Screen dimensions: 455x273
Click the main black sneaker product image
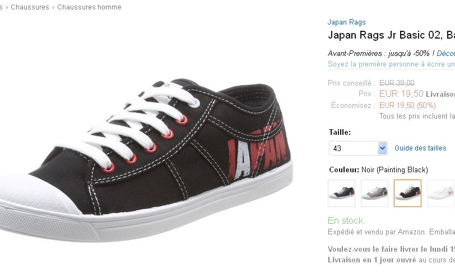(x=146, y=151)
